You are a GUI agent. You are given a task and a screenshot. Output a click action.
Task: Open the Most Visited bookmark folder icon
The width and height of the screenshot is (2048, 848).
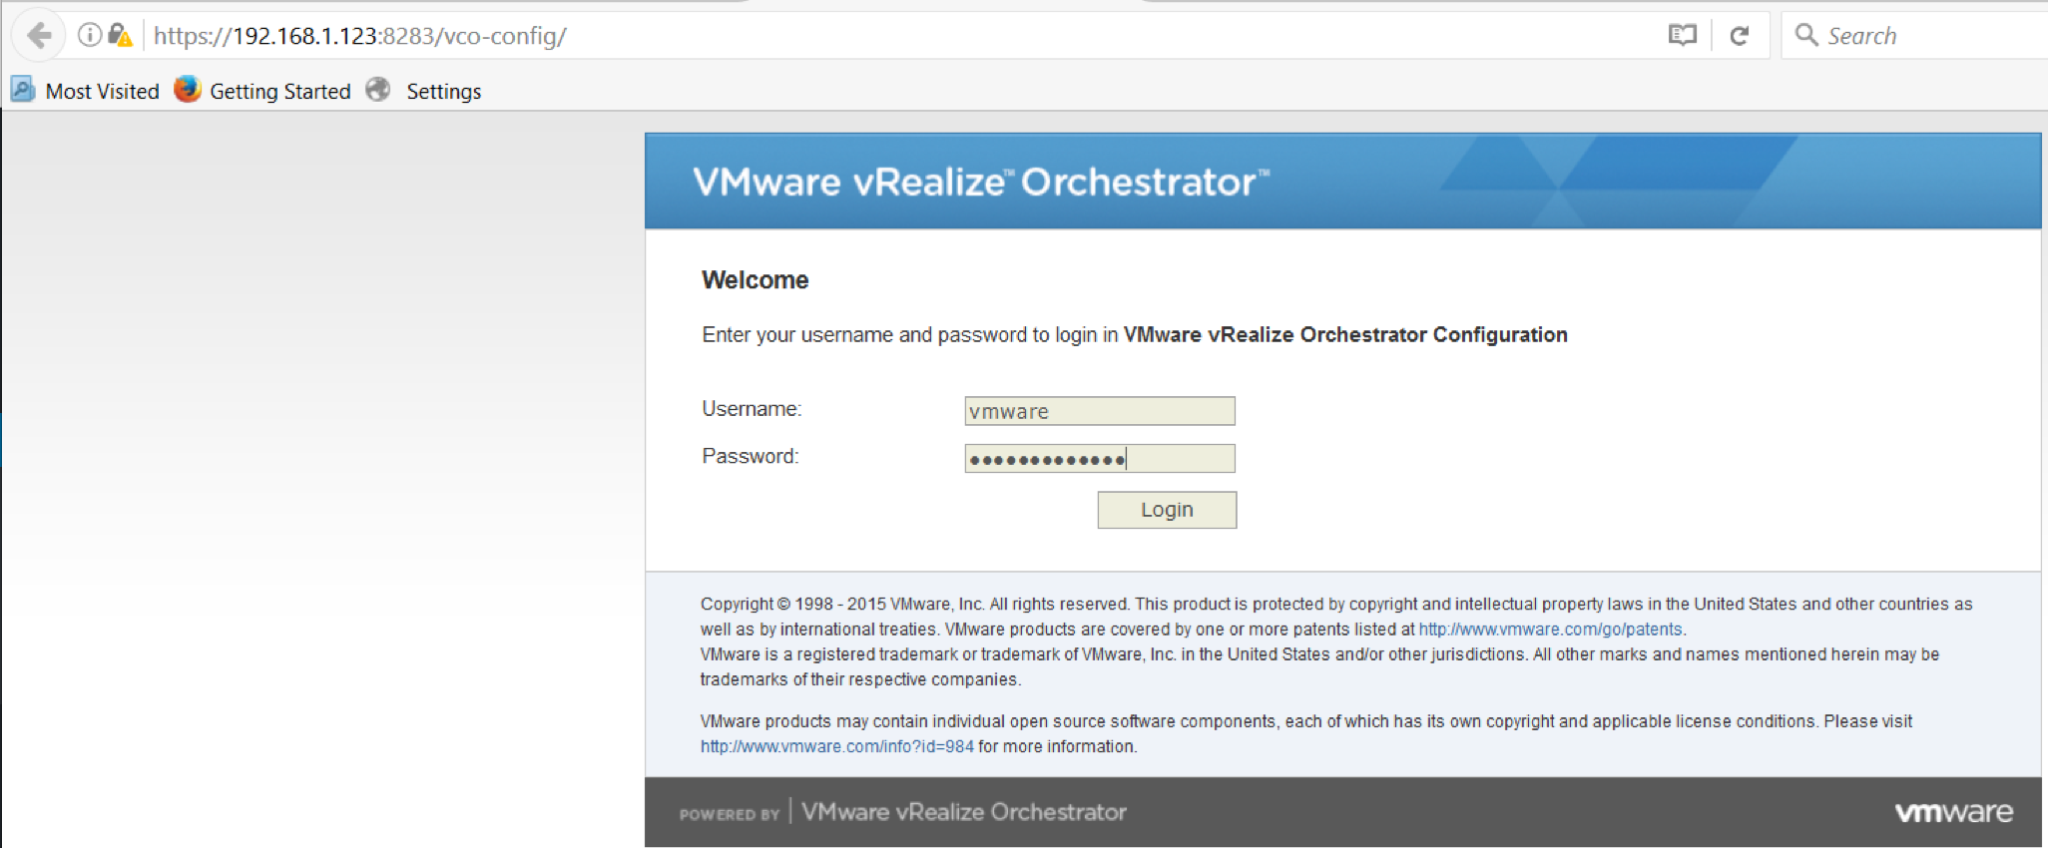[23, 90]
